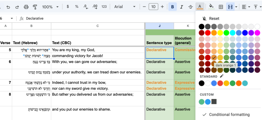Pick the bright red swatch
This screenshot has height=120, width=262.
208,33
